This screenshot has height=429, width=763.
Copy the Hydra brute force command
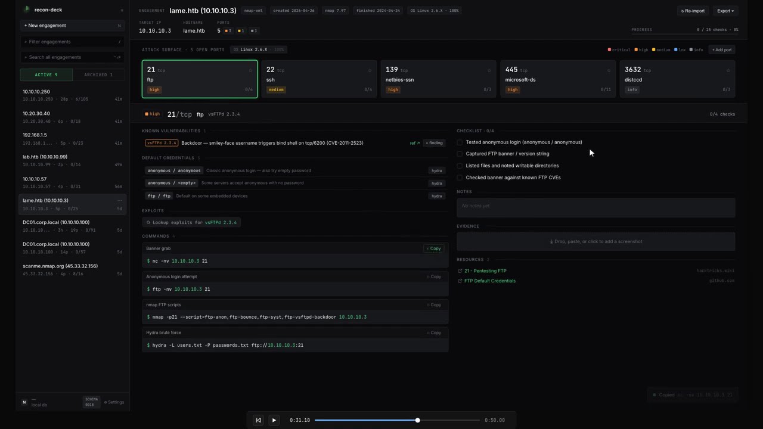(434, 332)
